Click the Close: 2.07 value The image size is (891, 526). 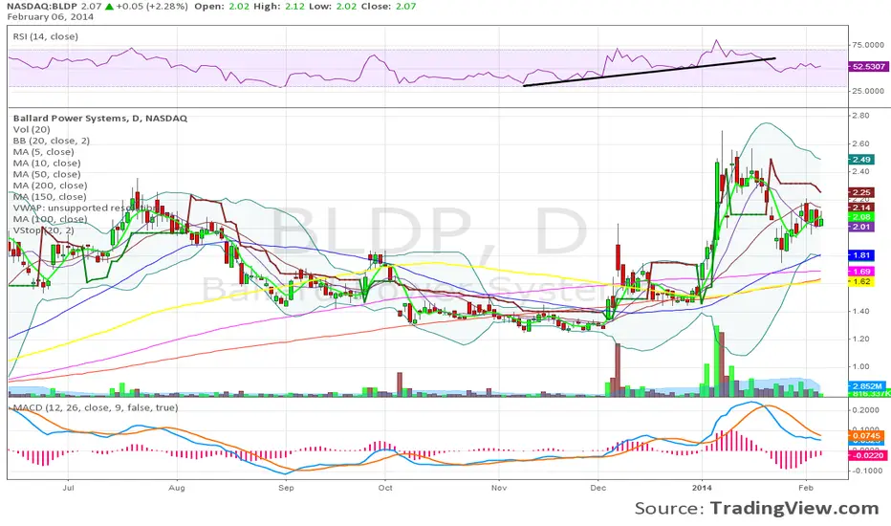click(389, 7)
